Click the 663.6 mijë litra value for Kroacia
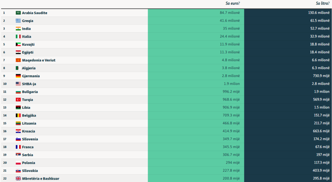The height and width of the screenshot is (182, 332). point(321,131)
